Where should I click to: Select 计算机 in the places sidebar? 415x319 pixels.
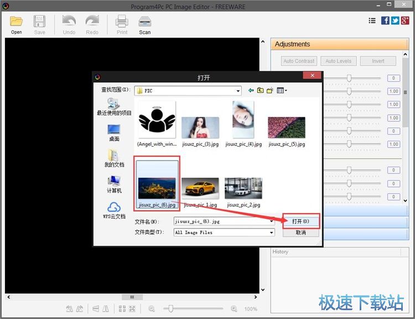tap(114, 184)
